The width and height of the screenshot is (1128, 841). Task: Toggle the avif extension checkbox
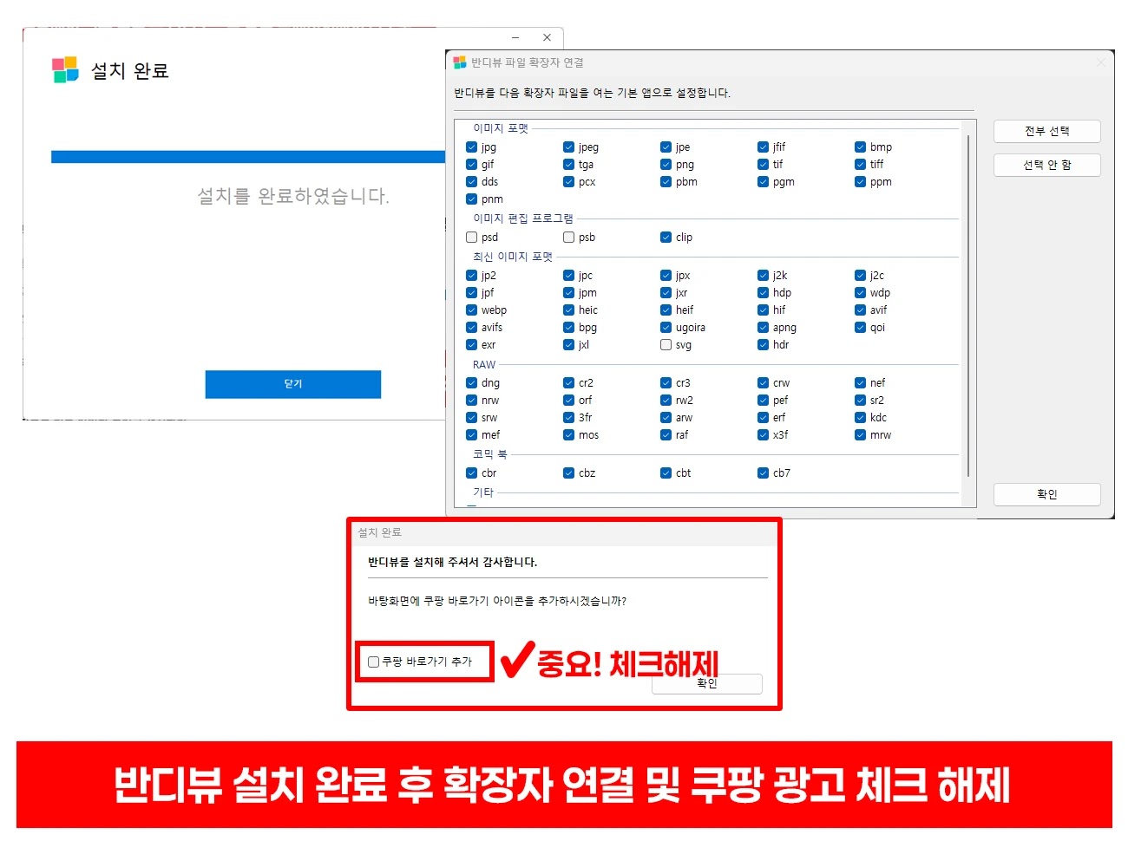click(x=861, y=310)
